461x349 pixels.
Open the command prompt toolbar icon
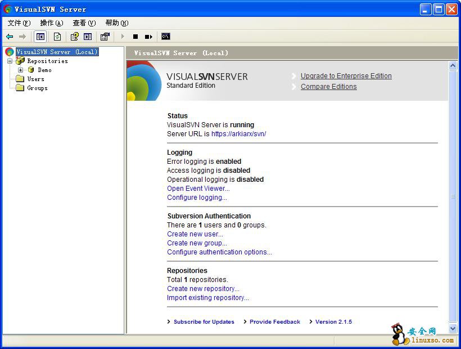[x=165, y=37]
